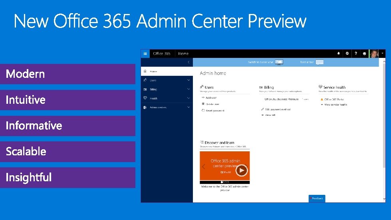Open the app launcher waffle icon

(x=145, y=54)
